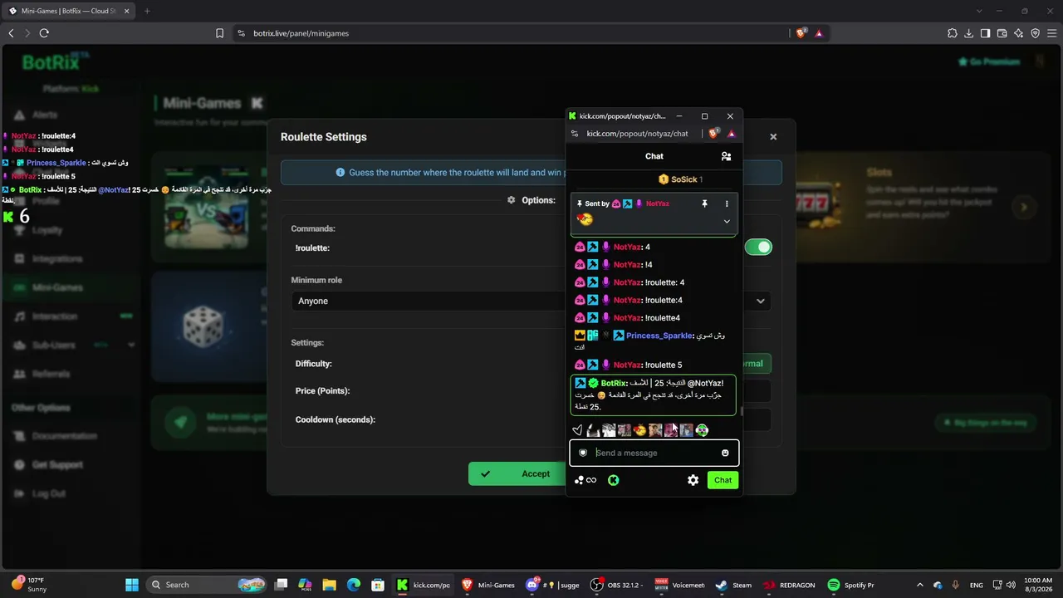This screenshot has width=1063, height=598.
Task: Click Log Out in the sidebar
Action: tap(48, 493)
